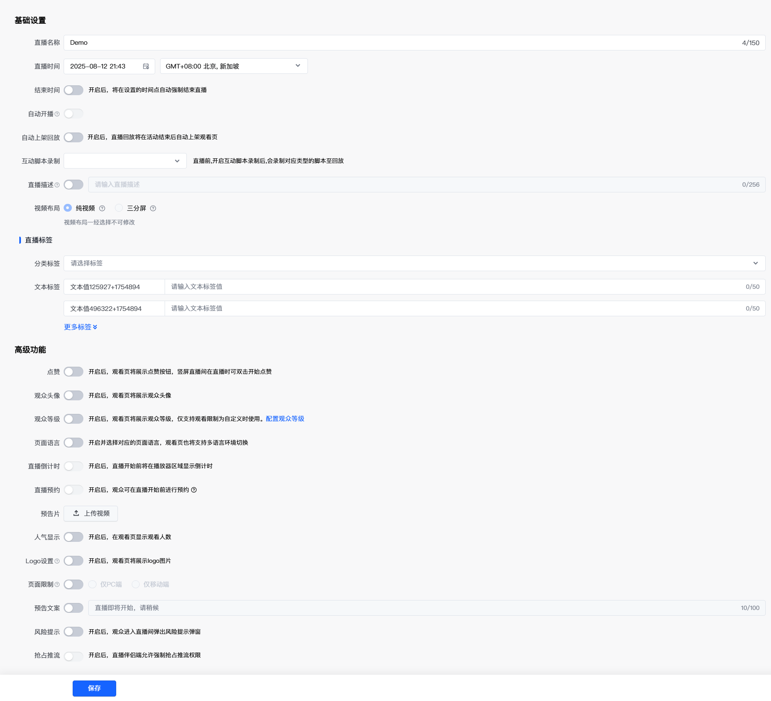
Task: Open the 互动脚本录制 dropdown
Action: 125,161
